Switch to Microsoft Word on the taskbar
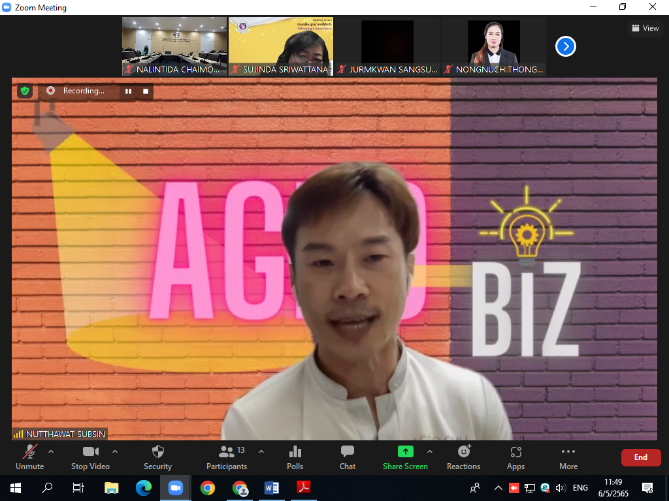The width and height of the screenshot is (669, 501). click(272, 488)
